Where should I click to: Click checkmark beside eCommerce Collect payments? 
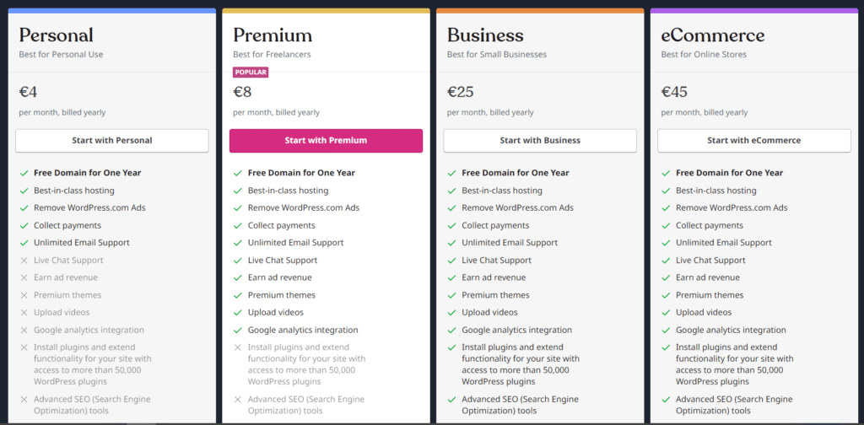point(666,225)
